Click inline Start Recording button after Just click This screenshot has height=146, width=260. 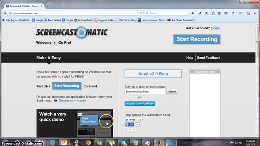[x=67, y=86]
